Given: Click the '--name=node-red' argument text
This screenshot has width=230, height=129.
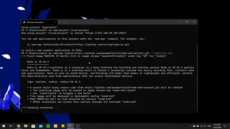Looking at the screenshot, I should tap(162, 53).
